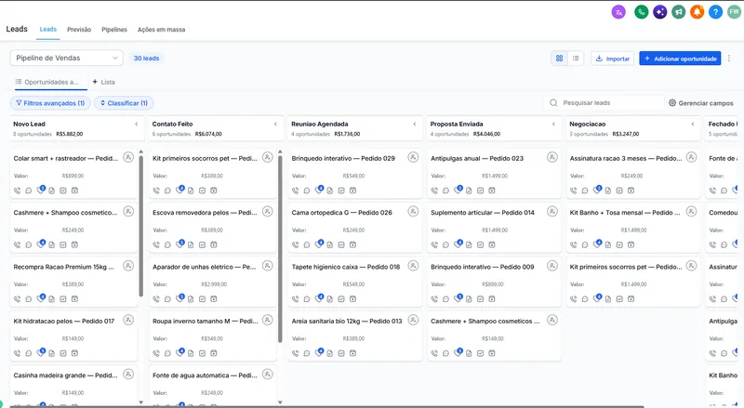
Task: Click Adicionar oportunidade button
Action: click(x=680, y=59)
